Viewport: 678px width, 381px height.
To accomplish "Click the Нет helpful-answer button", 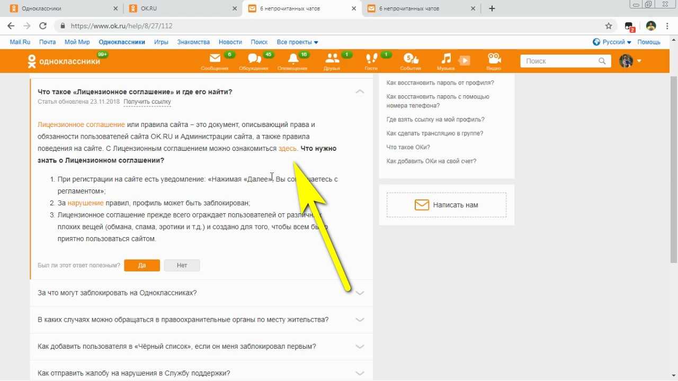I will tap(182, 265).
